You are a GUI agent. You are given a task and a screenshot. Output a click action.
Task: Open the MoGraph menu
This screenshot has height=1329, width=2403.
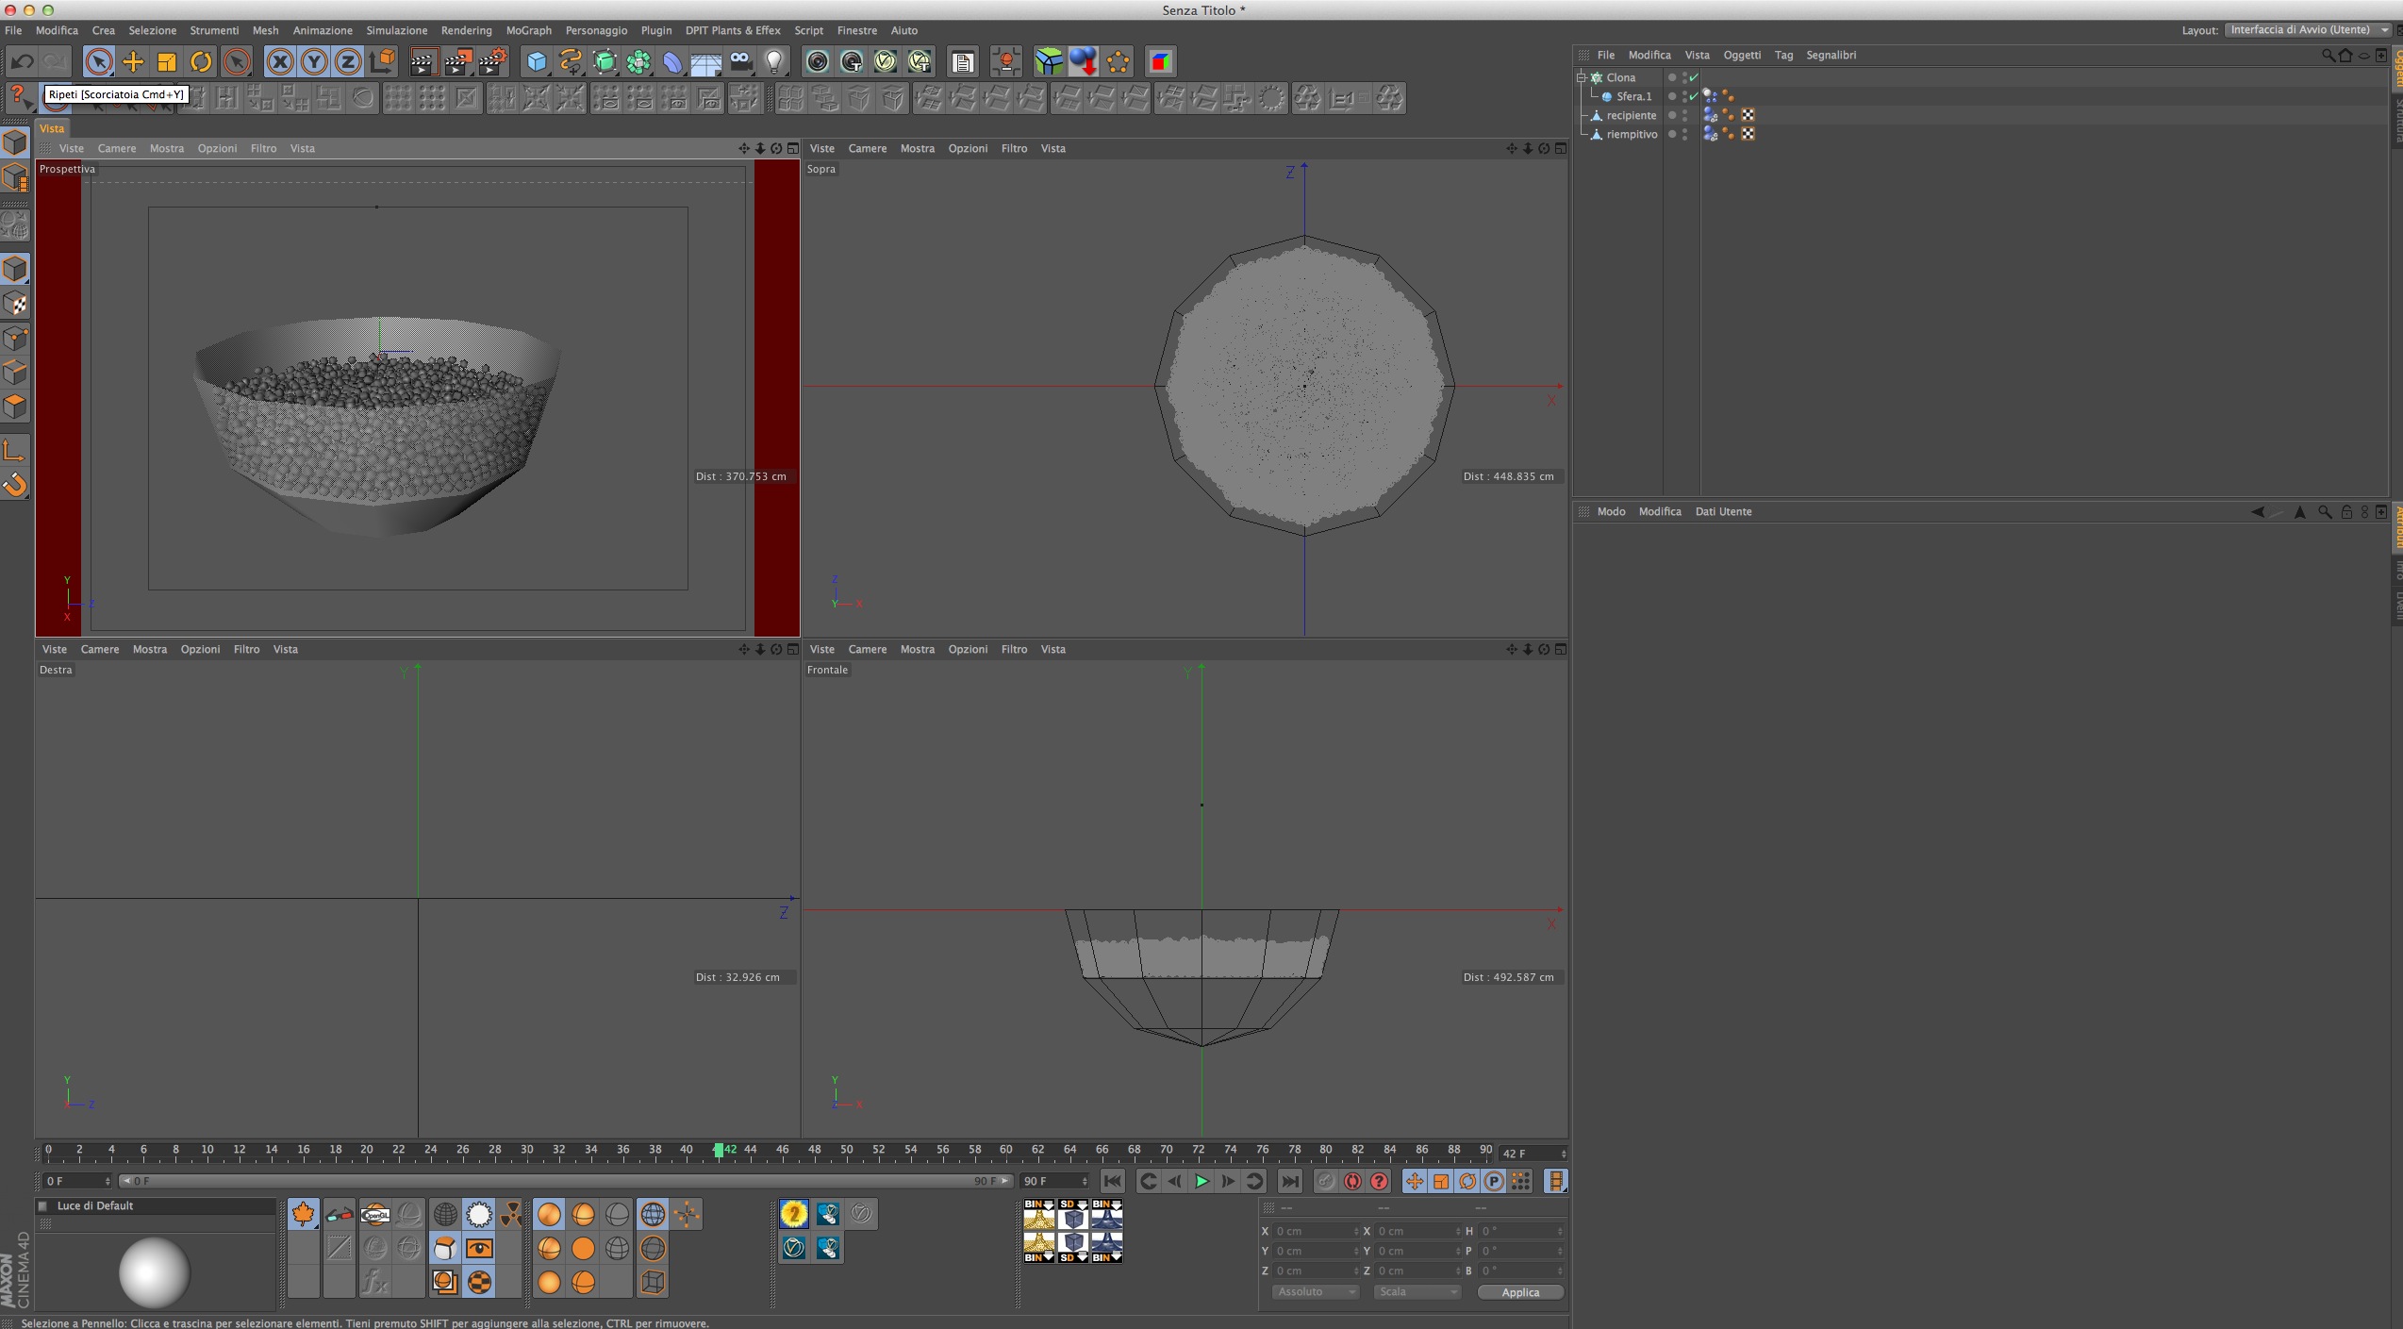coord(528,30)
